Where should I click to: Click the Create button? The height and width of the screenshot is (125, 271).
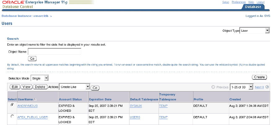pos(259,77)
